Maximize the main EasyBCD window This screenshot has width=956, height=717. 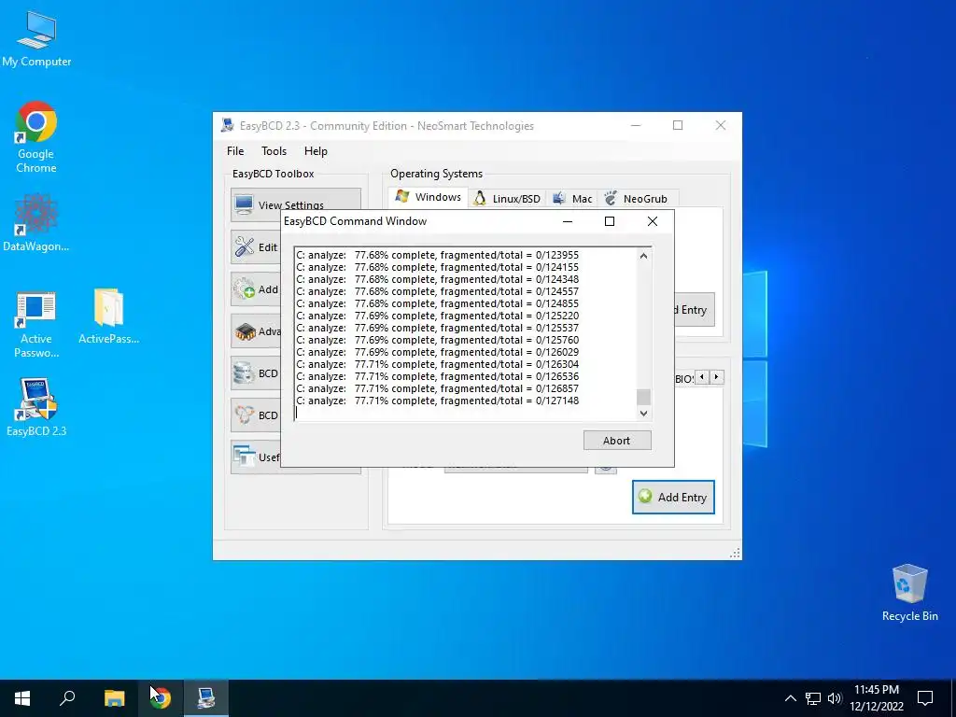pyautogui.click(x=678, y=125)
